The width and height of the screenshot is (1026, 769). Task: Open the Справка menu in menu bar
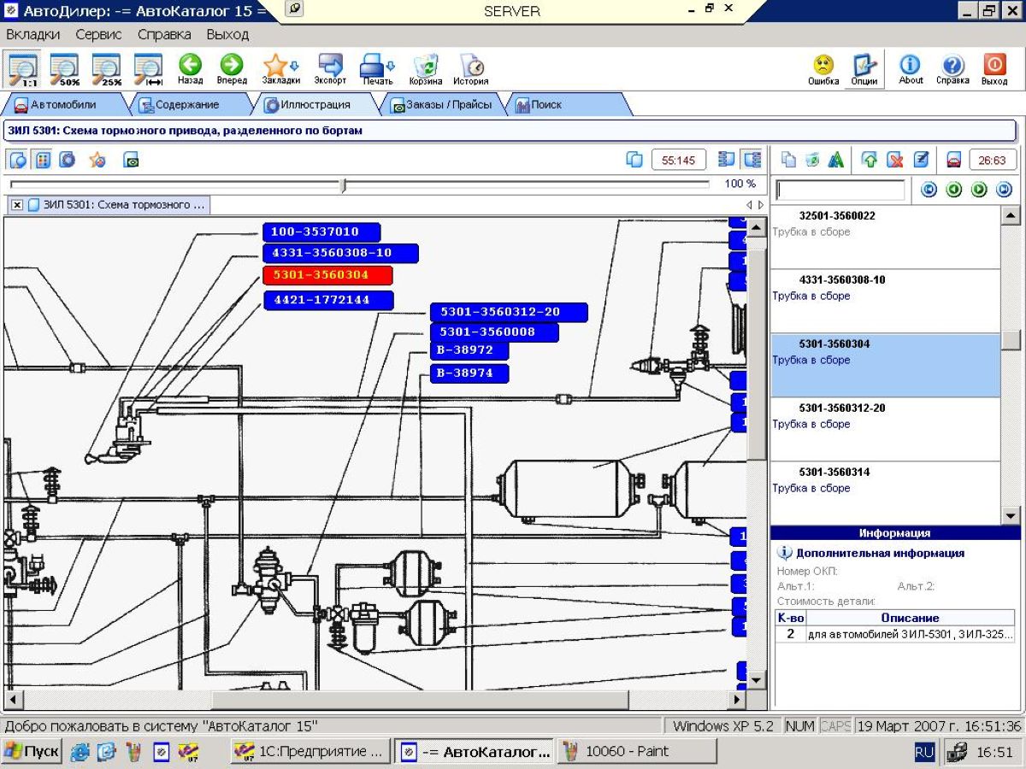click(x=164, y=34)
